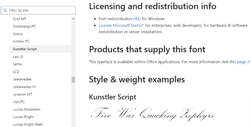Select Lucida Blackletter entry
Viewport: 251px width, 127px height.
[x=27, y=109]
